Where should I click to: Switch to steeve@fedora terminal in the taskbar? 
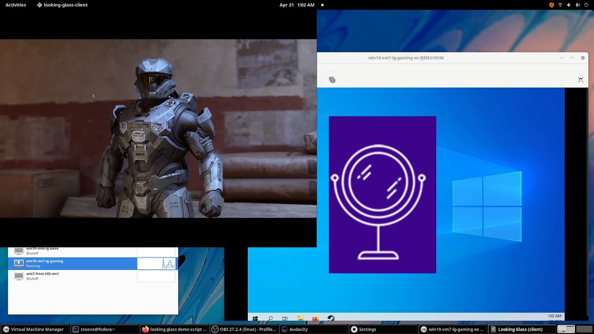click(105, 329)
